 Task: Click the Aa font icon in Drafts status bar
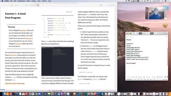point(135,79)
